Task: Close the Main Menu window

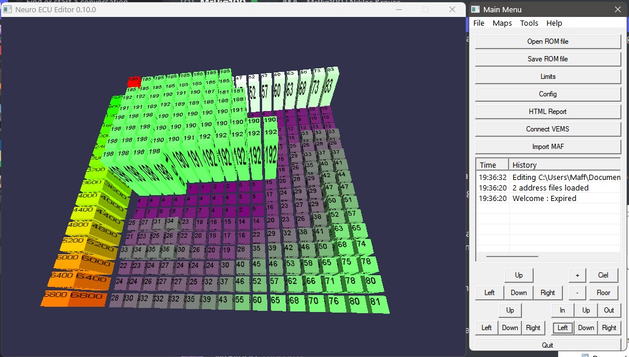Action: pyautogui.click(x=618, y=9)
